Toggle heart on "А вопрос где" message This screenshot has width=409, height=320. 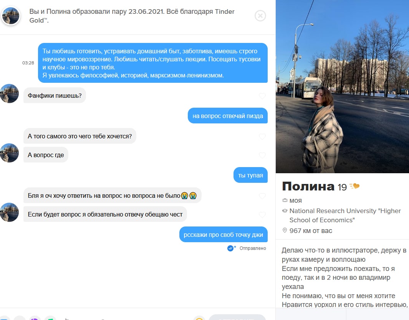[x=262, y=155]
